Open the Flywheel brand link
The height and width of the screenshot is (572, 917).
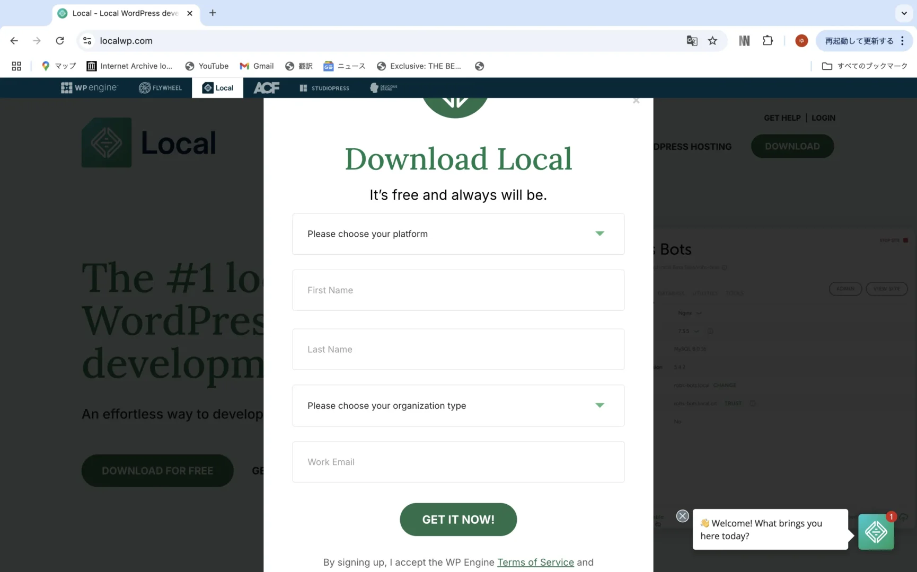[161, 88]
